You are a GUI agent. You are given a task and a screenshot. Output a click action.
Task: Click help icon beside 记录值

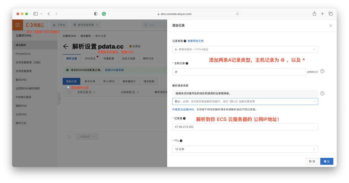click(184, 119)
